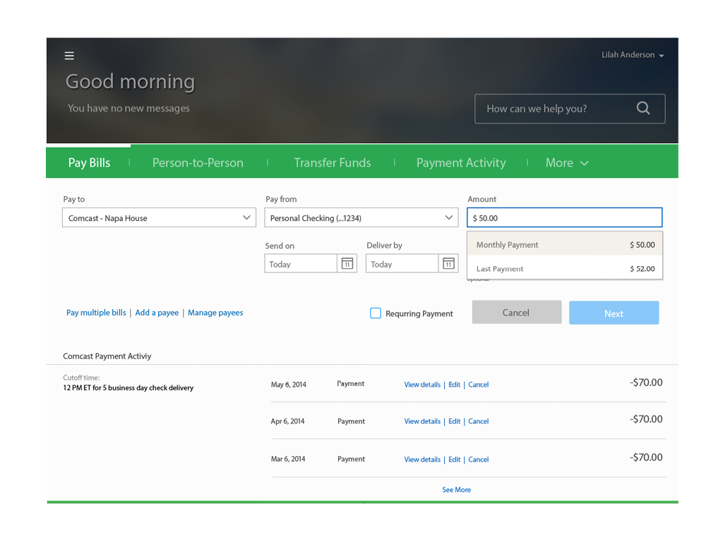Open the Manage payees link
Image resolution: width=723 pixels, height=542 pixels.
tap(215, 313)
